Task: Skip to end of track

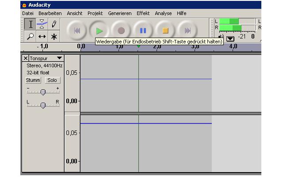Action: point(187,31)
